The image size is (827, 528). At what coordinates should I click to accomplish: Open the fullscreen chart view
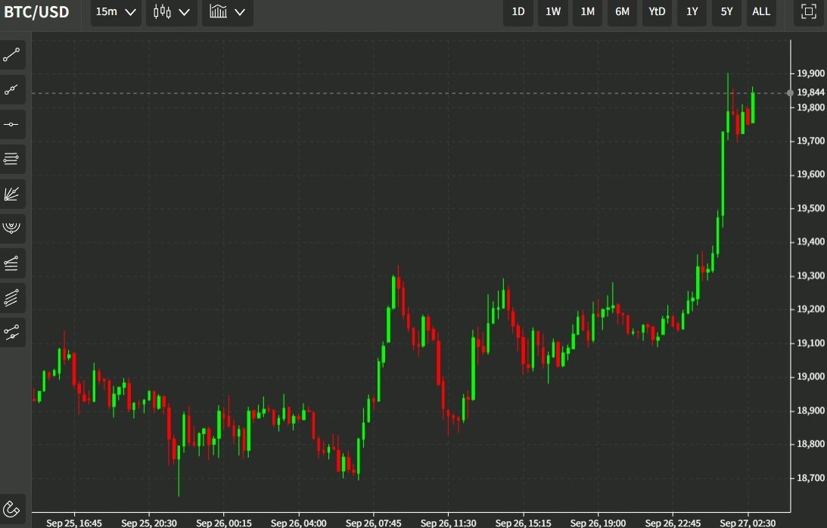point(809,11)
